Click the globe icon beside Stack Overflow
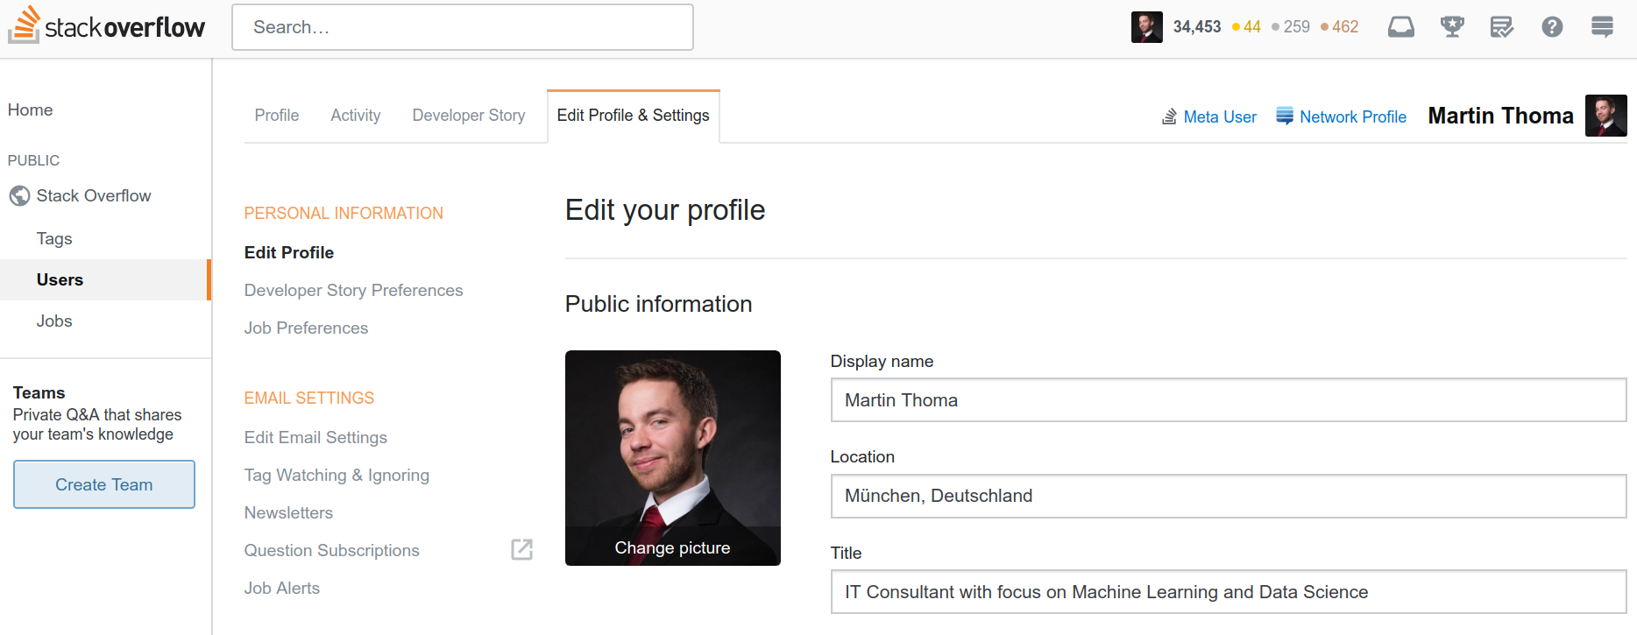 click(x=19, y=195)
